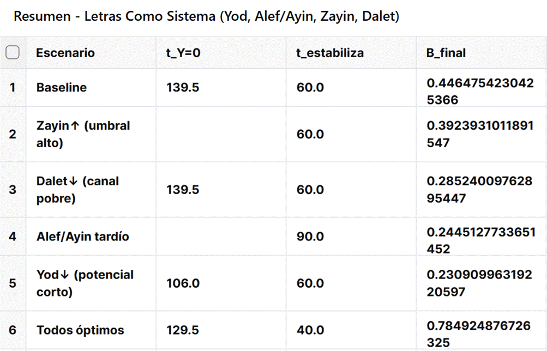Select row number 2

pos(13,134)
